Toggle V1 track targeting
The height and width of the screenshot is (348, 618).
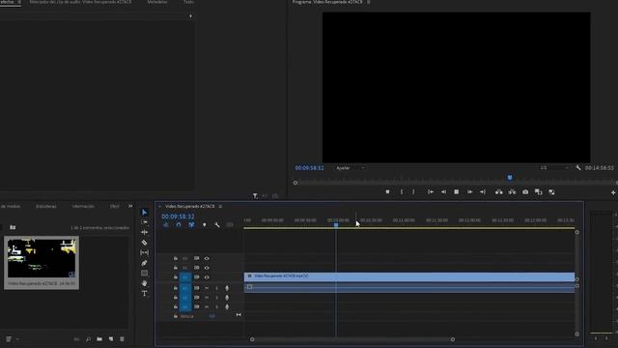click(185, 277)
